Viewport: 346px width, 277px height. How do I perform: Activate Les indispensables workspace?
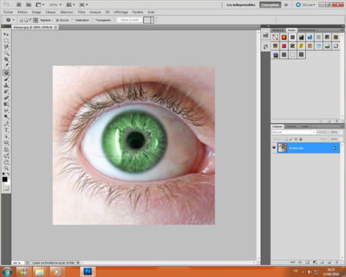pos(241,5)
